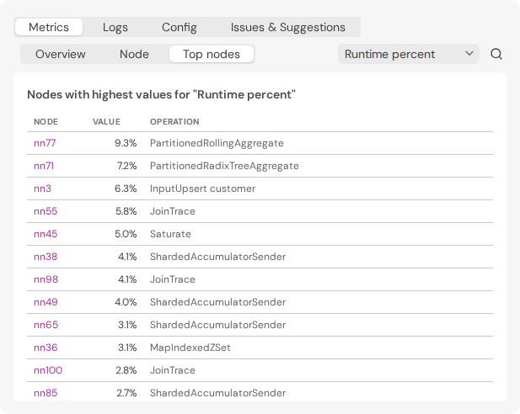Click the Saturate operation text
The width and height of the screenshot is (520, 414).
pyautogui.click(x=170, y=234)
